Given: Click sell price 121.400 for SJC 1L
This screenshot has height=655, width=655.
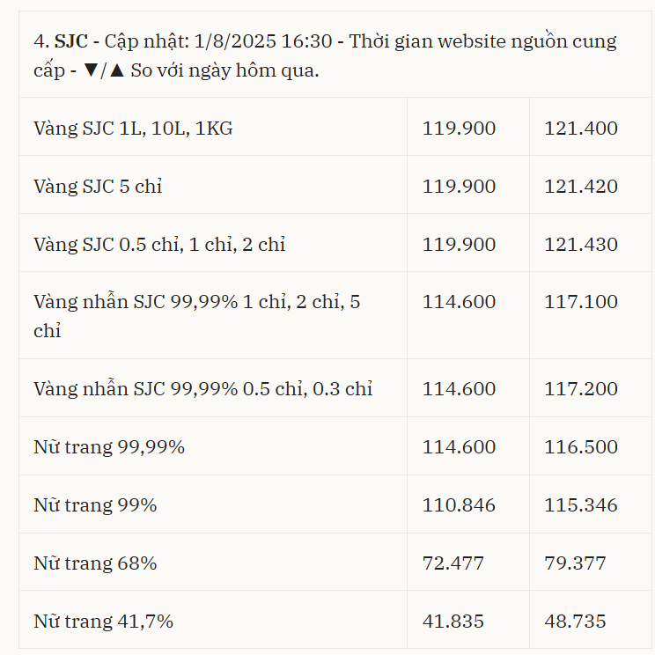Looking at the screenshot, I should [581, 128].
